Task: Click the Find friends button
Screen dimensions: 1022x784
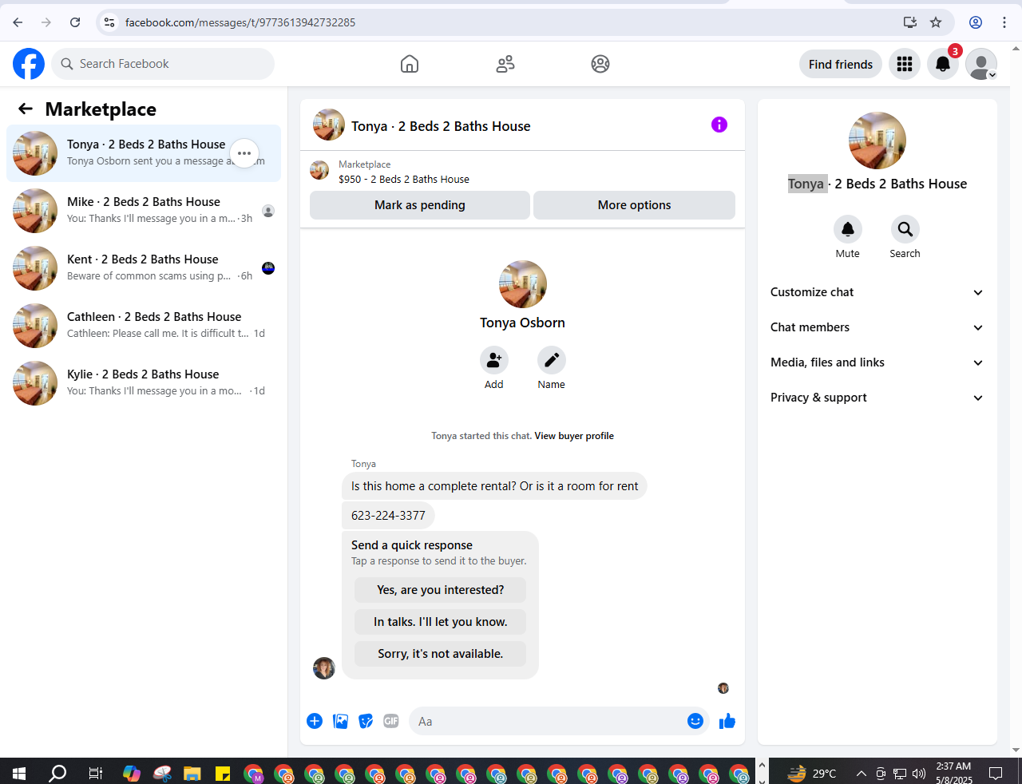Action: 841,64
